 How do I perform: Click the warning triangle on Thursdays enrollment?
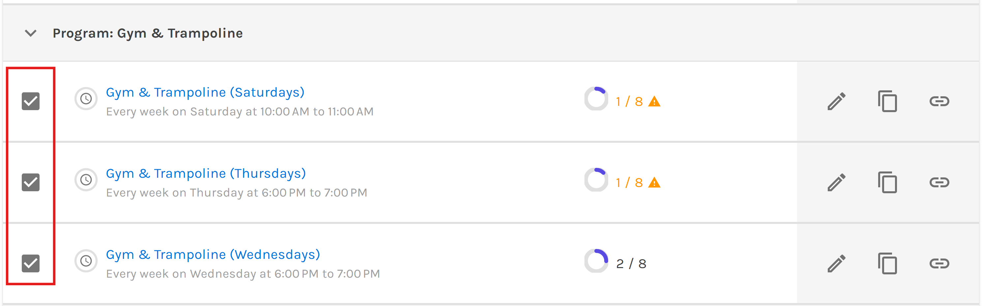(654, 183)
